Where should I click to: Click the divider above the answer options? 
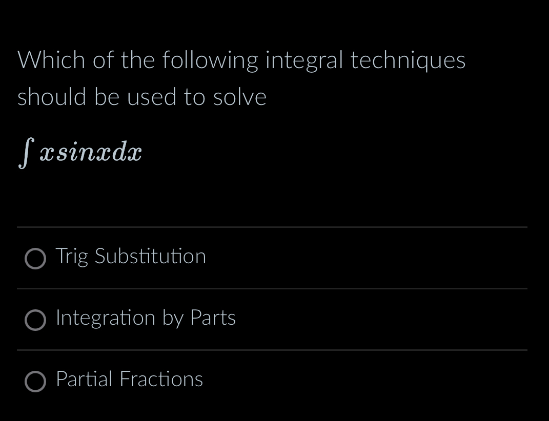[x=272, y=227]
